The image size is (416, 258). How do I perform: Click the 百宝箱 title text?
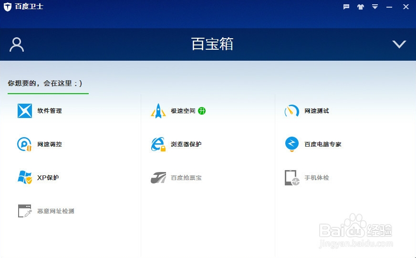212,44
